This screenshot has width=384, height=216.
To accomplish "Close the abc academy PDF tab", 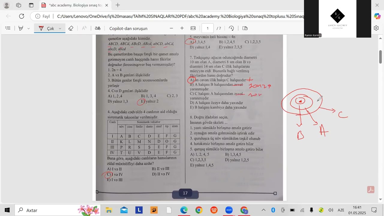I will tap(106, 5).
